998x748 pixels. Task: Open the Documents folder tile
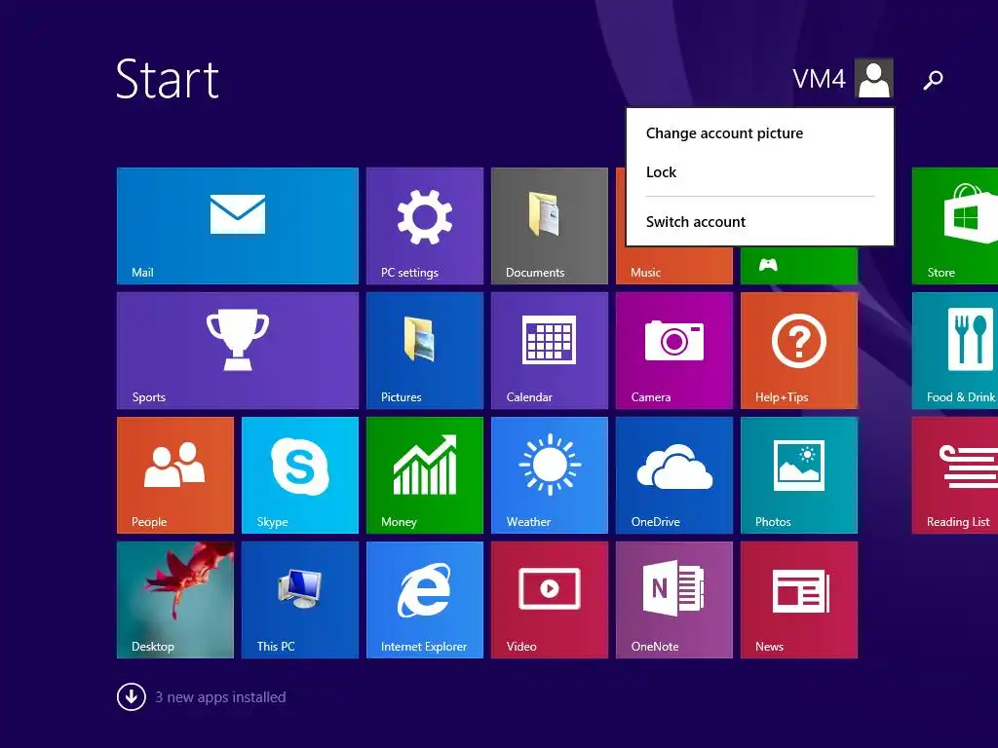(550, 226)
